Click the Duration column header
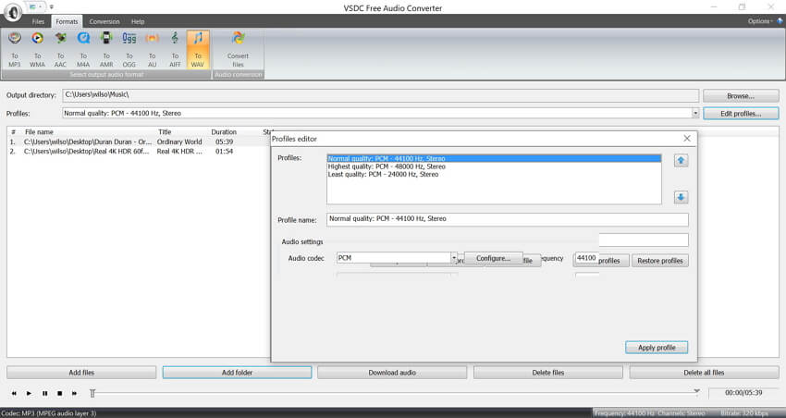The width and height of the screenshot is (786, 418). [224, 132]
